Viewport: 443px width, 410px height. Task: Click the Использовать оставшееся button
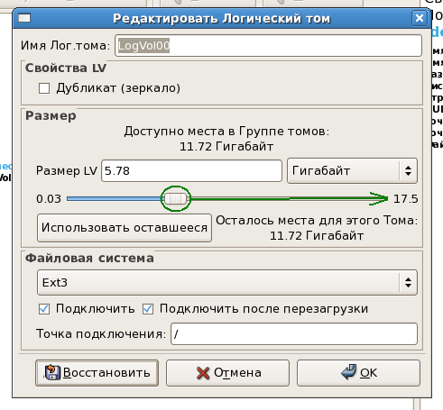click(x=125, y=228)
